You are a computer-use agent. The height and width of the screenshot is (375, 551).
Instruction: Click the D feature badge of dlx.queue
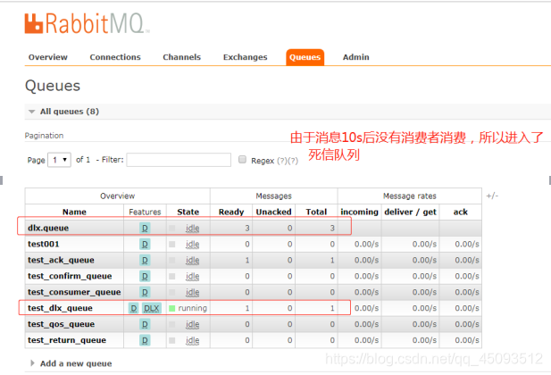145,228
